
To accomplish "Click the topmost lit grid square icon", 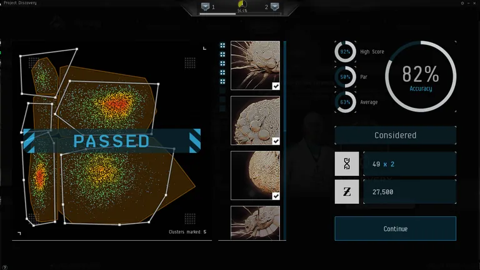I will pos(222,45).
